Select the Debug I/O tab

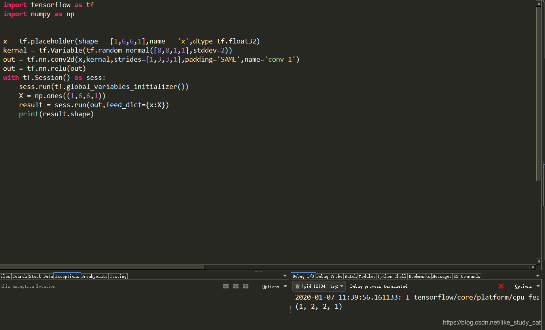point(303,276)
